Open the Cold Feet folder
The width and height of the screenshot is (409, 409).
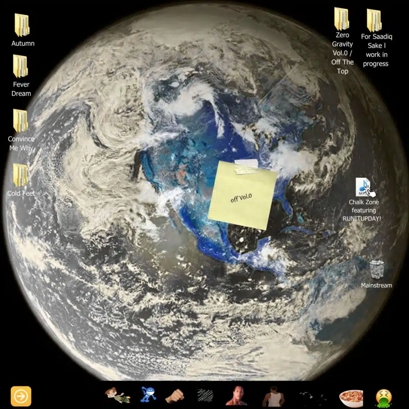20,175
